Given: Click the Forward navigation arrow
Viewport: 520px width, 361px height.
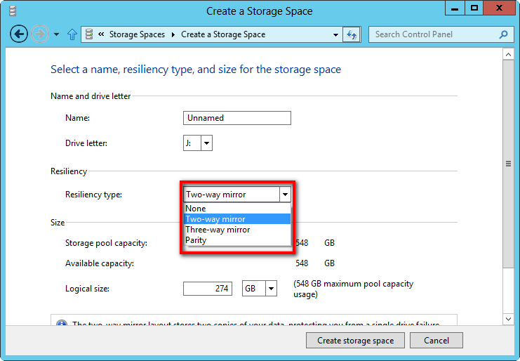Looking at the screenshot, I should [40, 34].
